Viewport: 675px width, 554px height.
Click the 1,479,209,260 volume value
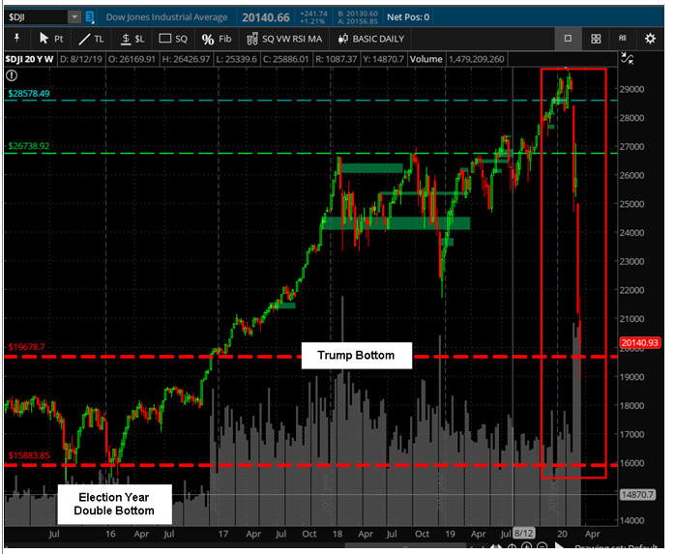(476, 59)
